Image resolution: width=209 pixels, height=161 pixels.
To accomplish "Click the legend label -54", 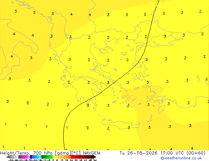I will 11,160.
